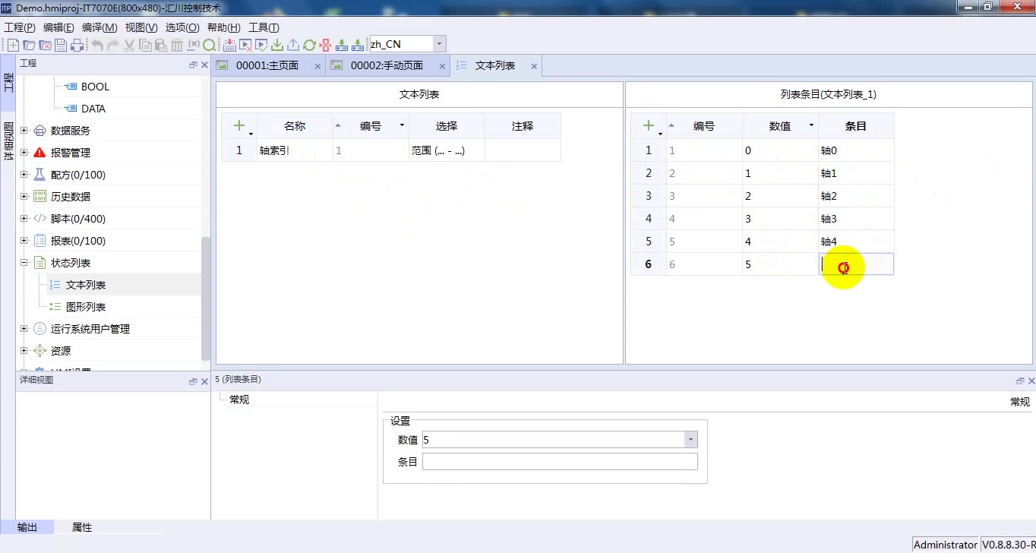
Task: Click the project tree vertical scrollbar
Action: 205,299
